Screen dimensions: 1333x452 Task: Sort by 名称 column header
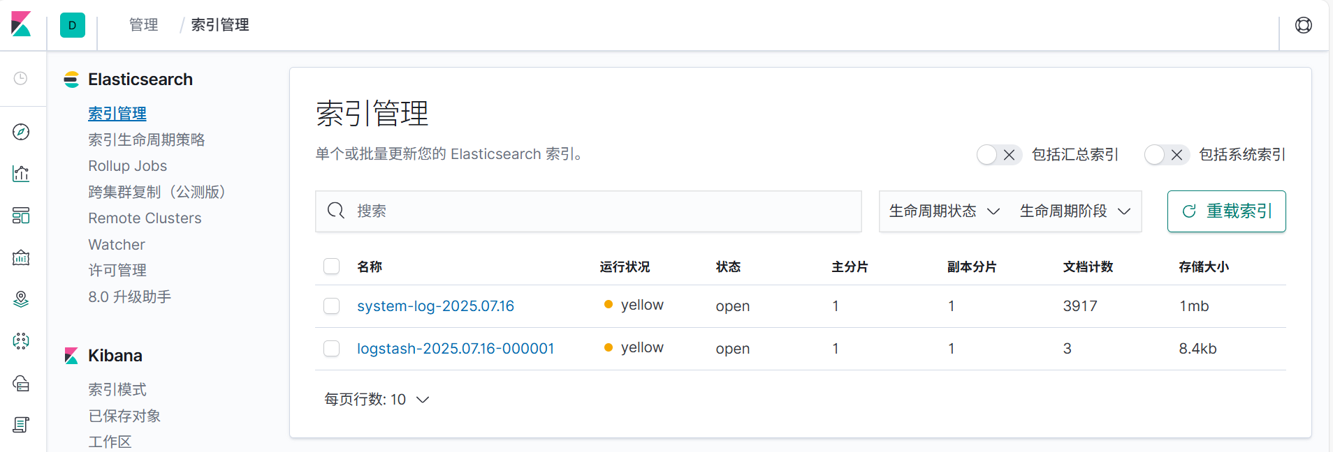click(x=370, y=266)
